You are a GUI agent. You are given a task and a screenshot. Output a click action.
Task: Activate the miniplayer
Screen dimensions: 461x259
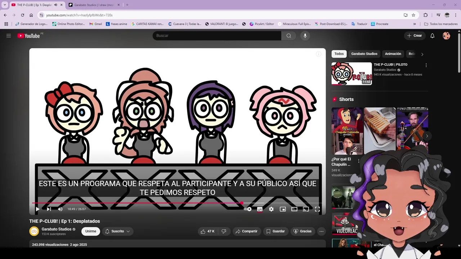[283, 209]
